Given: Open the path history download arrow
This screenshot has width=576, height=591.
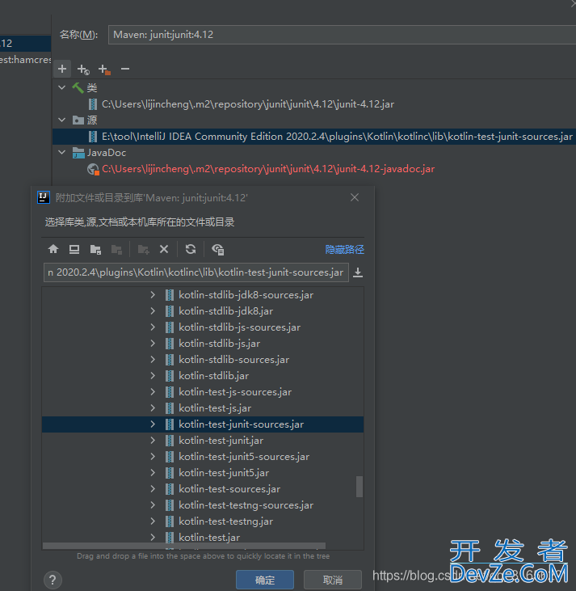Looking at the screenshot, I should (358, 272).
